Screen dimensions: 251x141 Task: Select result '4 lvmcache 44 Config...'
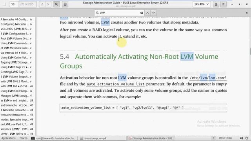click(x=16, y=19)
